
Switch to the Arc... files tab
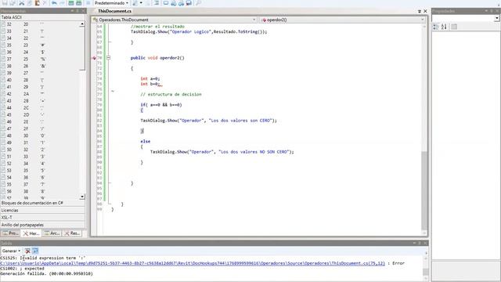coord(52,233)
